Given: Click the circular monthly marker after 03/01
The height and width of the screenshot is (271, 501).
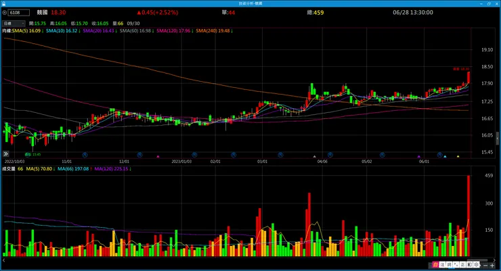Looking at the screenshot, I should click(x=280, y=155).
